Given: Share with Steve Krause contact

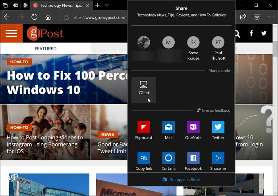Looking at the screenshot, I should [x=193, y=48].
